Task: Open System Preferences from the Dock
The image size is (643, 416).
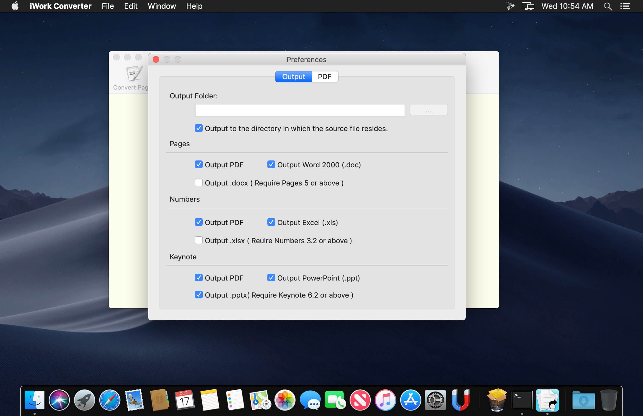Action: [x=435, y=401]
